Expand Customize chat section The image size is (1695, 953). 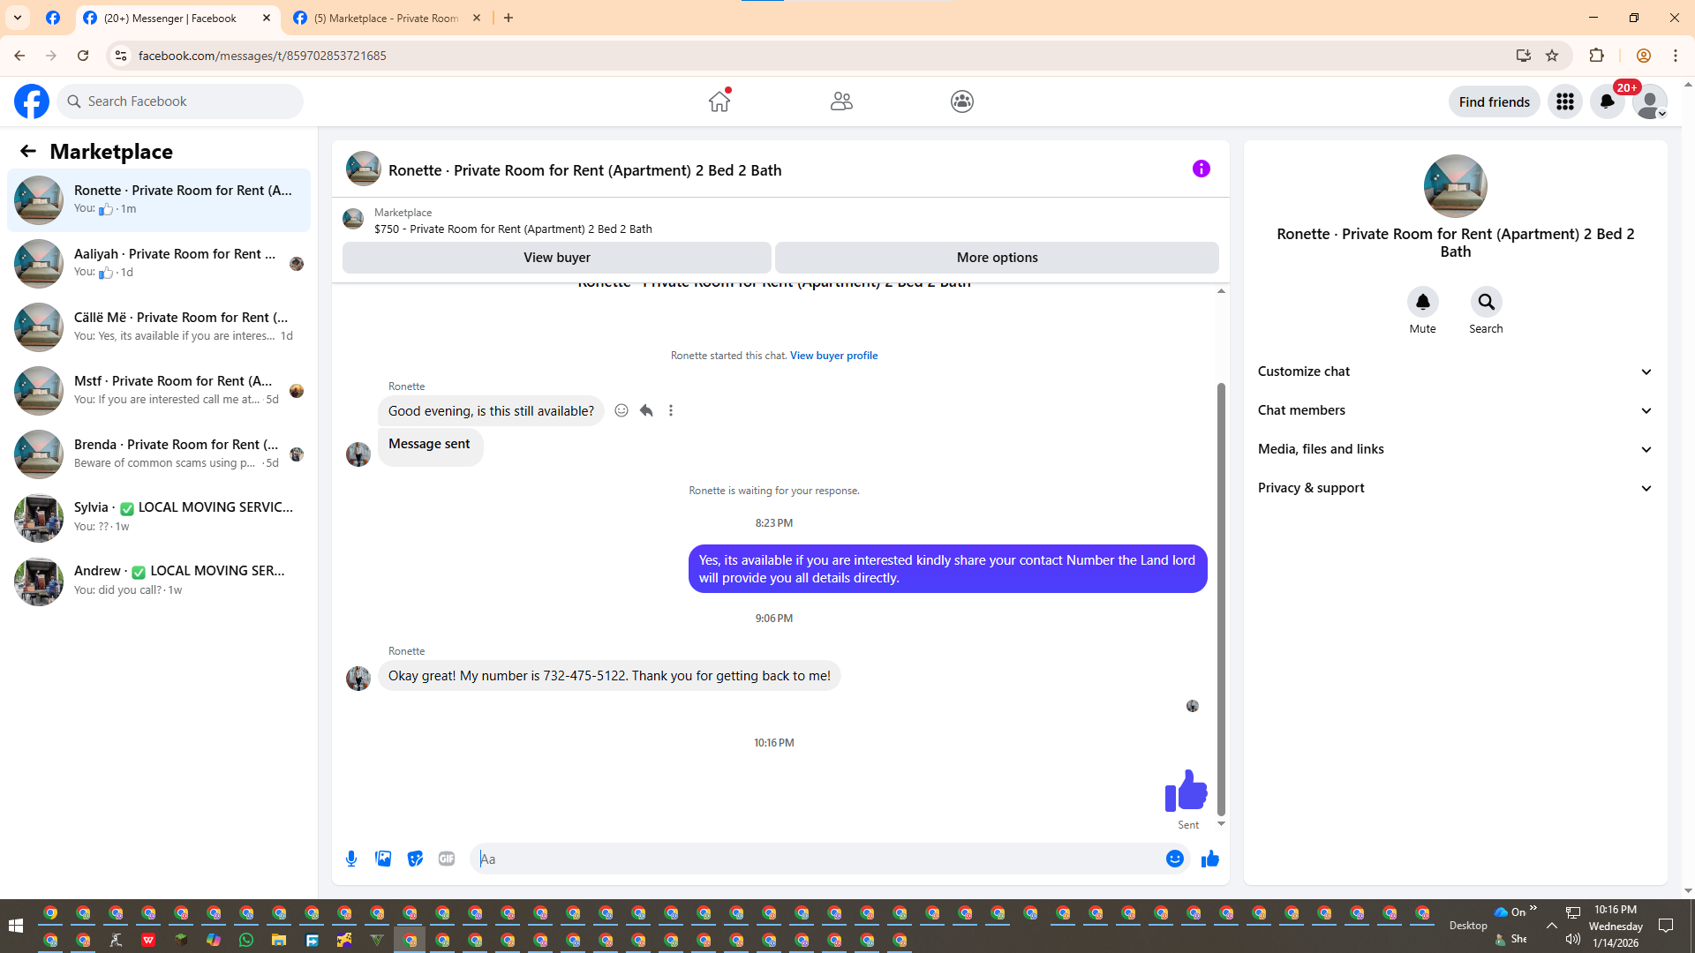point(1455,371)
